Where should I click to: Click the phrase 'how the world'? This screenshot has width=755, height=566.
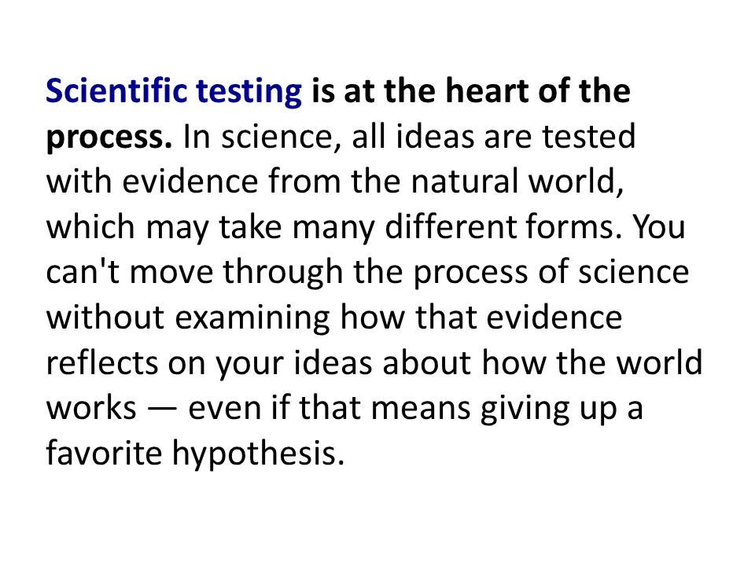click(592, 362)
